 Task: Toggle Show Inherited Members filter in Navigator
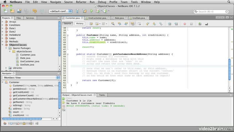pos(5,123)
